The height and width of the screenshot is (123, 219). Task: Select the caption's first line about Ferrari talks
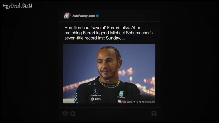(x=102, y=28)
